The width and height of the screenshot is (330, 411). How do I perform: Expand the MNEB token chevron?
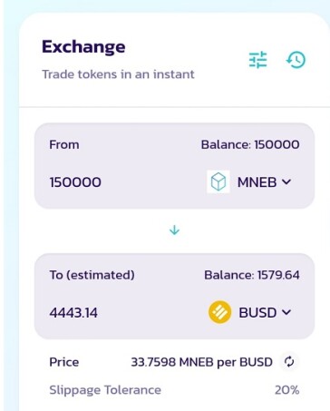click(x=286, y=181)
